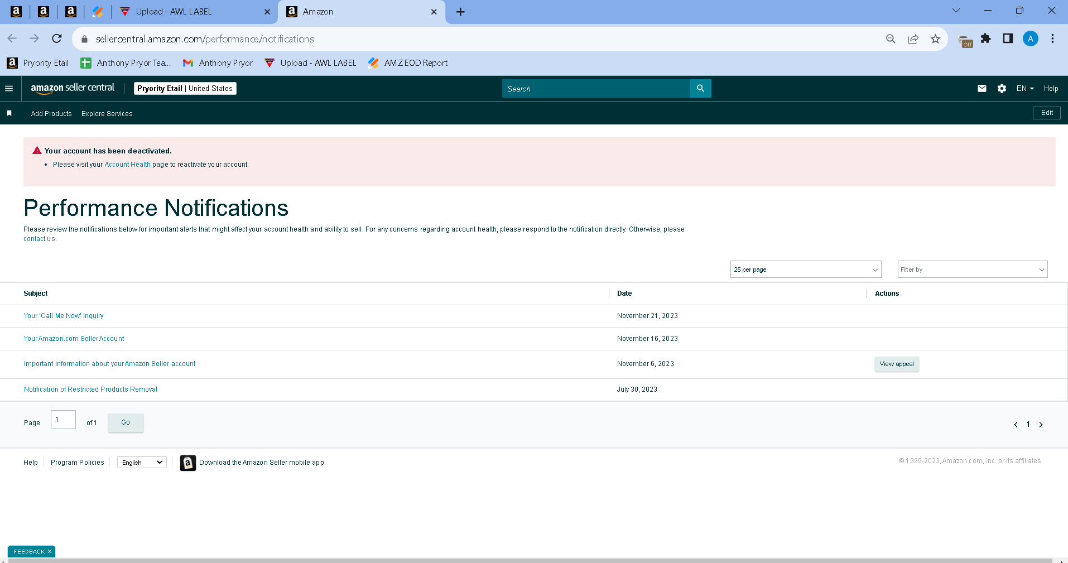1068x563 pixels.
Task: Open Notification of Restricted Products Removal
Action: coord(90,389)
